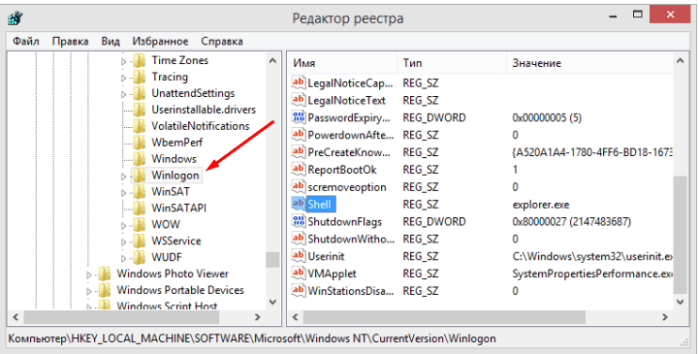Click the string icon beside VMApplet
The image size is (699, 354).
(x=299, y=273)
